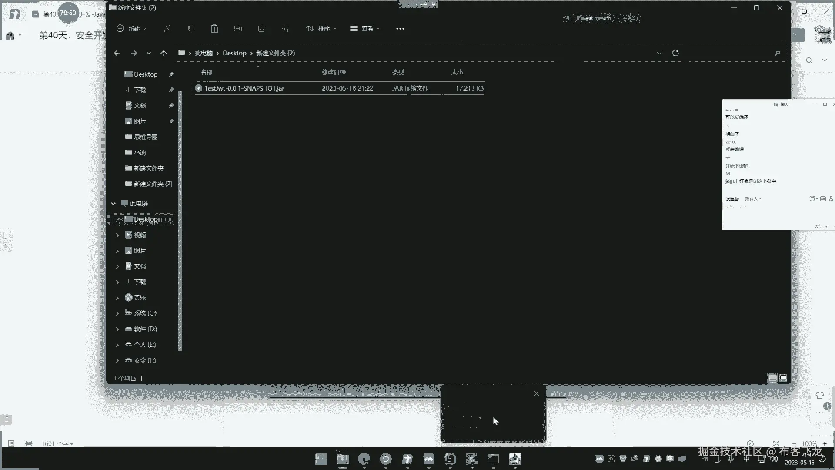Click the navigation pane vertical scrollbar
Viewport: 835px width, 470px height.
coord(180,220)
